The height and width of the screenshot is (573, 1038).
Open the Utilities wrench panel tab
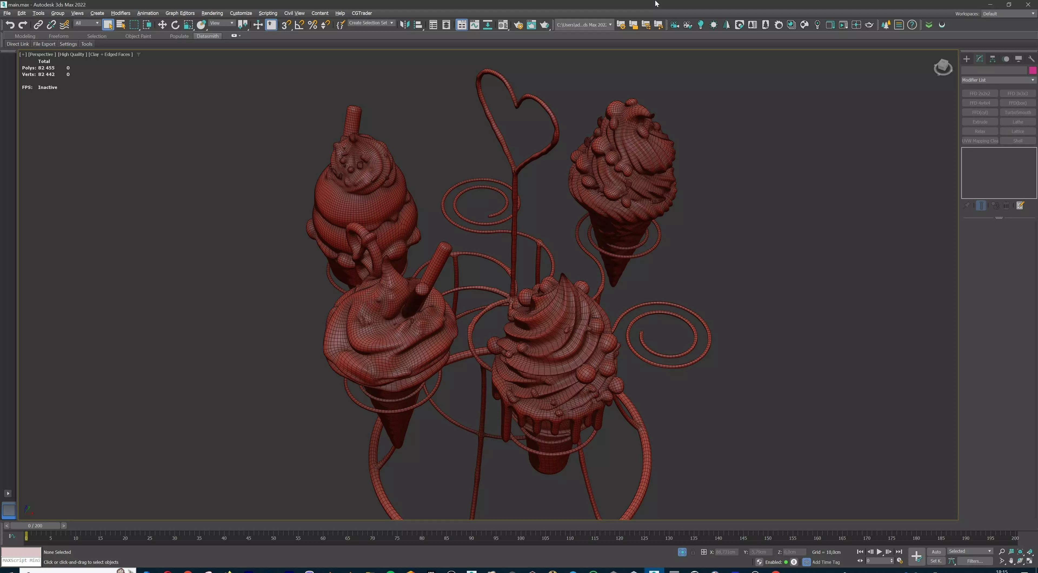[x=1031, y=59]
